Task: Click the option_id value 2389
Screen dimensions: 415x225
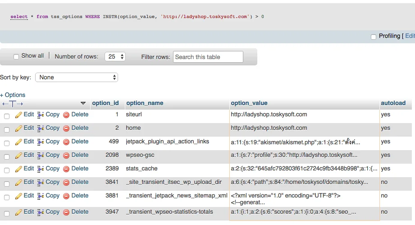Action: 112,168
